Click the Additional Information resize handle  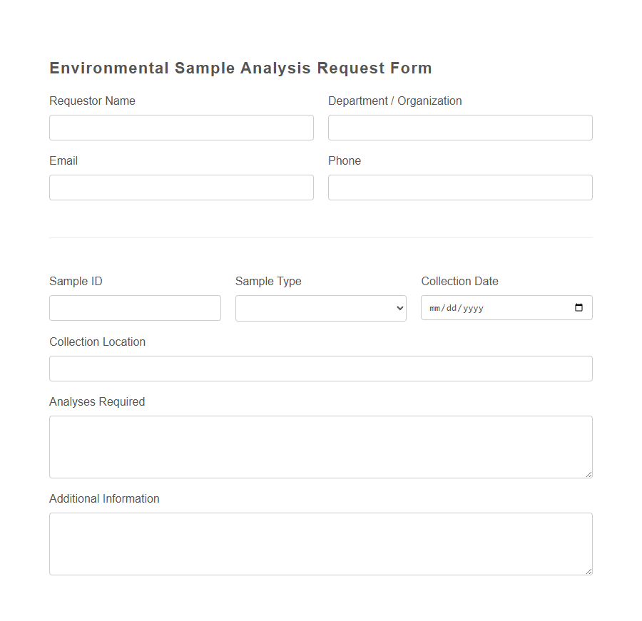(589, 571)
